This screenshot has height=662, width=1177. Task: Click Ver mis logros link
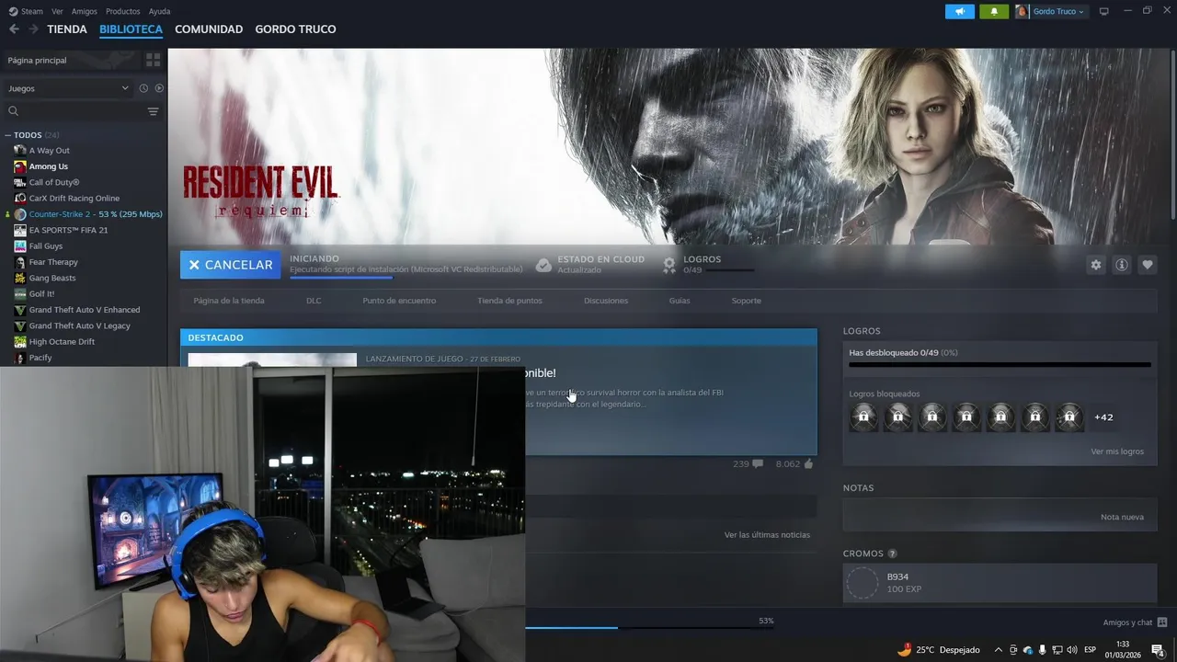1117,451
